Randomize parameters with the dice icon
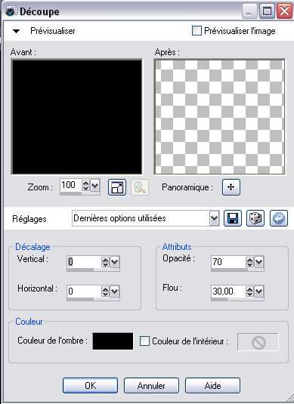 (x=255, y=218)
